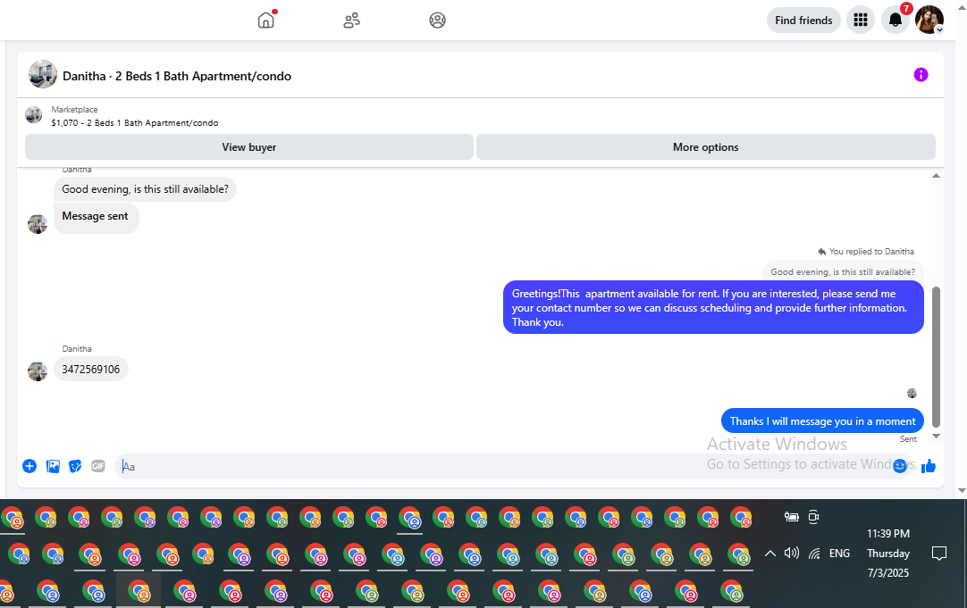Open the Friends icon in top navigation
Viewport: 967px width, 608px height.
point(351,21)
